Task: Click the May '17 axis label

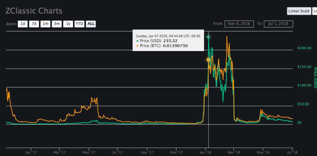Action: pyautogui.click(x=89, y=152)
